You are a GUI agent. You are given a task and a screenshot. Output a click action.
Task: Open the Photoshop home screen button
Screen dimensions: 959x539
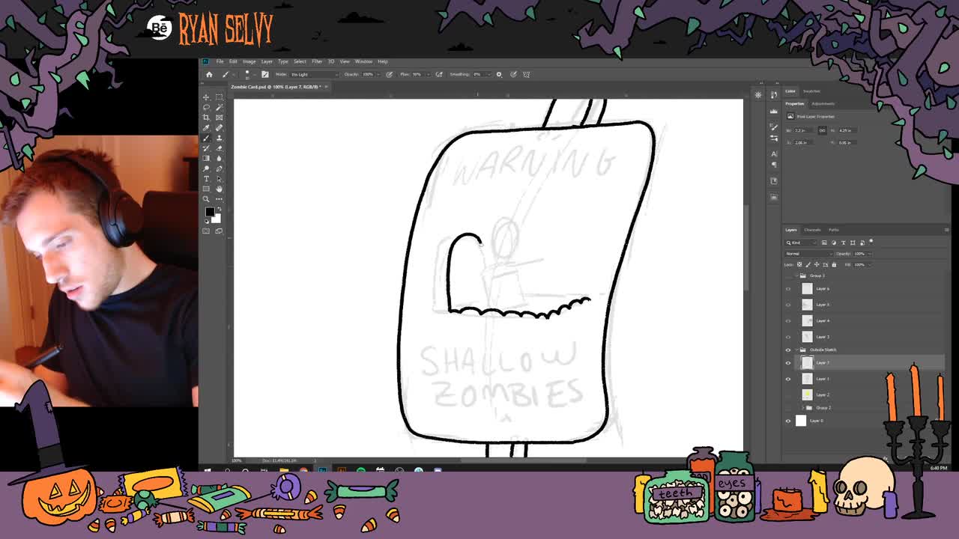pyautogui.click(x=209, y=74)
